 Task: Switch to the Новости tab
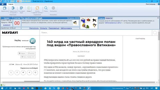109,18
